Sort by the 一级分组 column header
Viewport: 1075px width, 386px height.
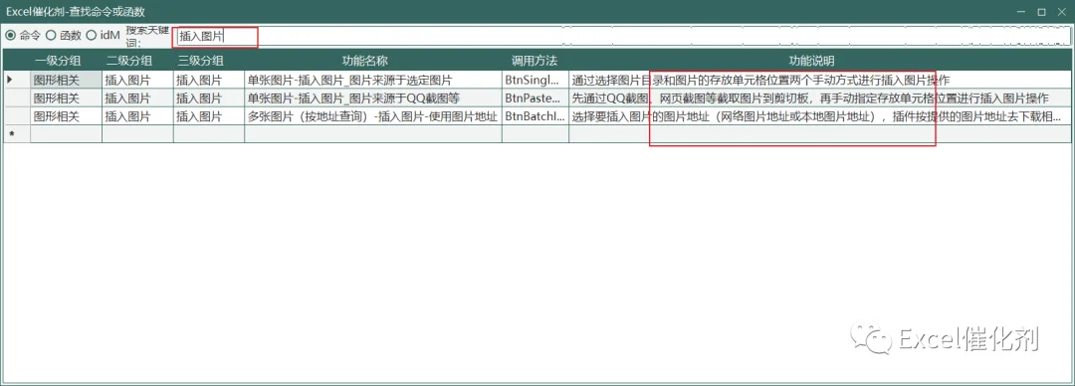click(66, 61)
